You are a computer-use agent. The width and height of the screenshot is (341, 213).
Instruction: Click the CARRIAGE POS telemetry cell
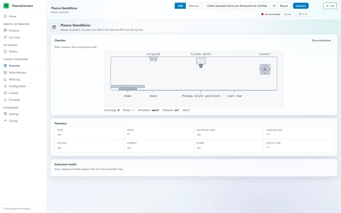(x=298, y=133)
